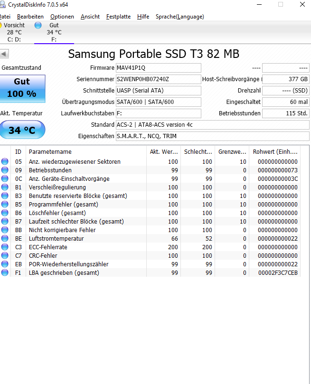Open the Festplatte menu
Image resolution: width=311 pixels, height=384 pixels.
coord(118,17)
